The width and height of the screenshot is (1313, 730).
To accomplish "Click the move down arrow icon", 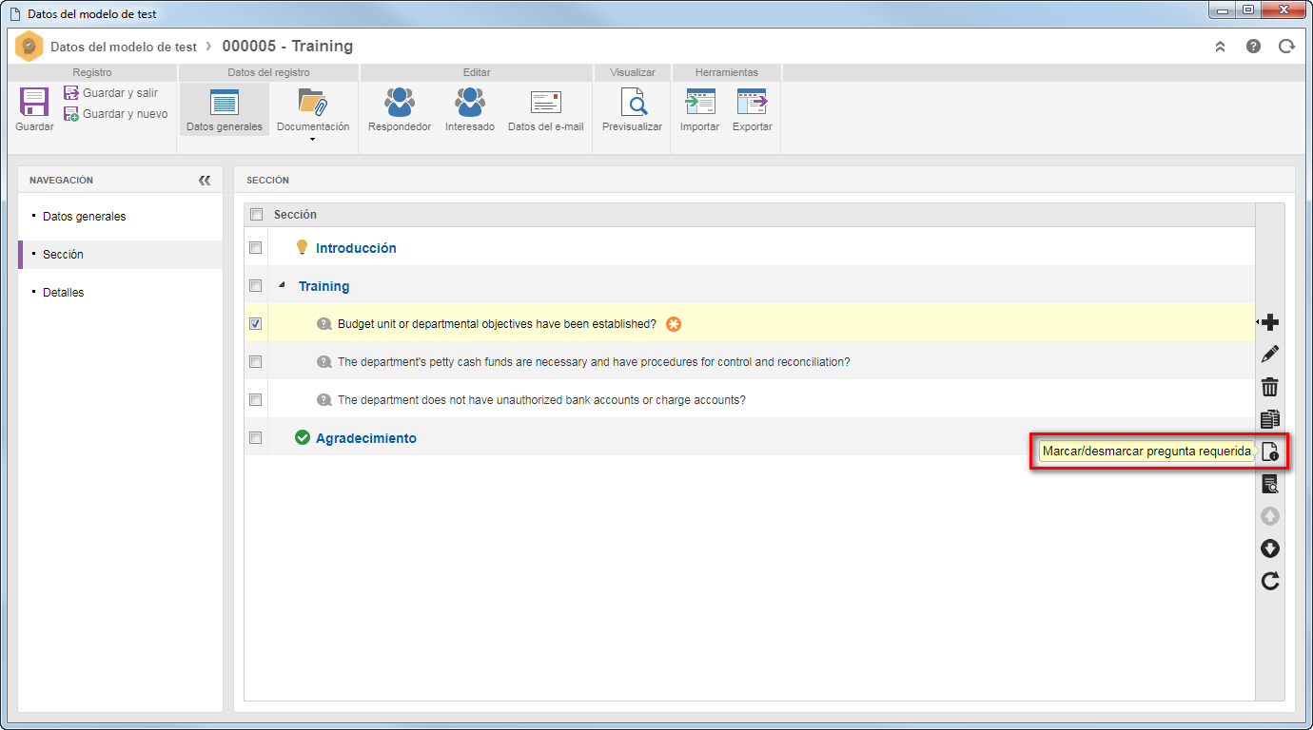I will [x=1270, y=548].
